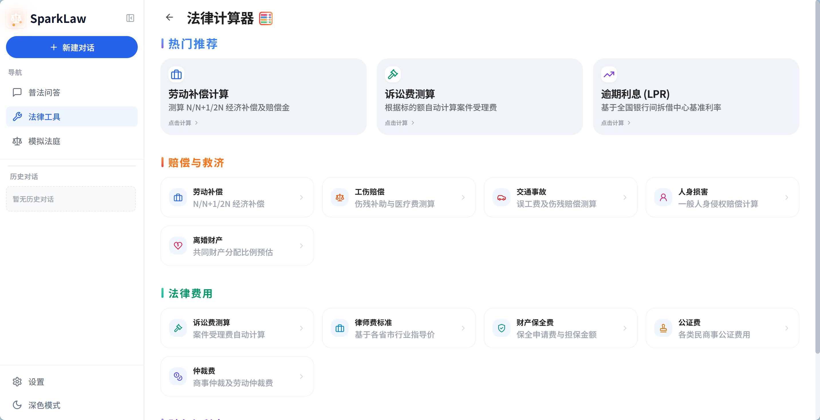
Task: Click the person icon of 人身损害
Action: tap(663, 198)
